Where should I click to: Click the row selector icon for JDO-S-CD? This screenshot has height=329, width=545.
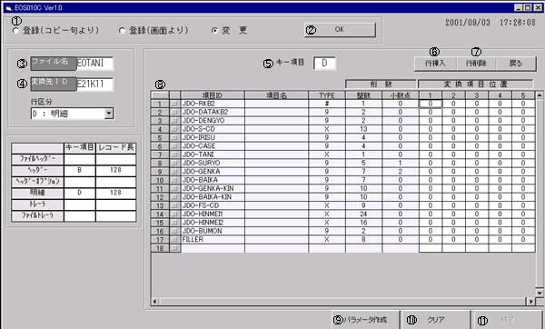pyautogui.click(x=174, y=129)
